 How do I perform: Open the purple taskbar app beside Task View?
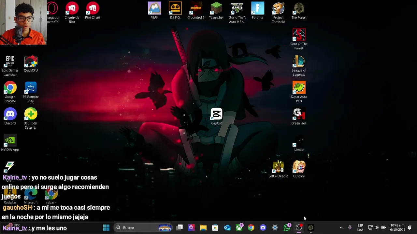click(191, 227)
